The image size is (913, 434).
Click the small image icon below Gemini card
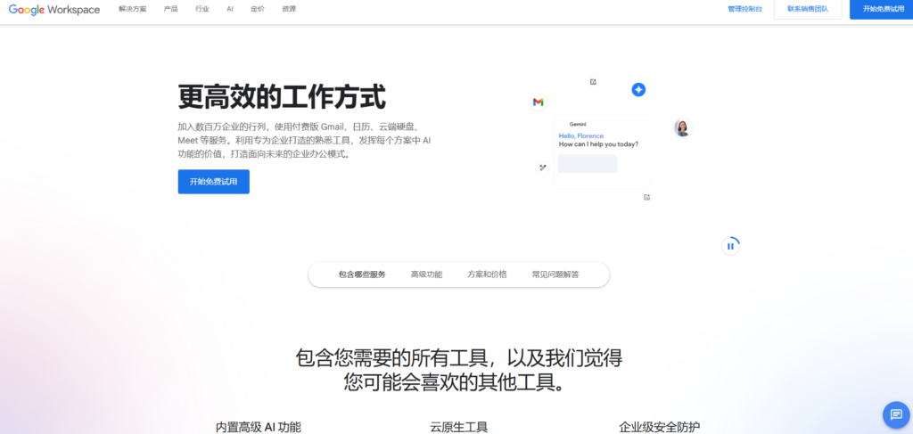pyautogui.click(x=647, y=197)
